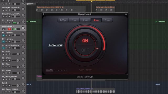Select the 1 bar length tab
The width and height of the screenshot is (168, 94).
74,20
